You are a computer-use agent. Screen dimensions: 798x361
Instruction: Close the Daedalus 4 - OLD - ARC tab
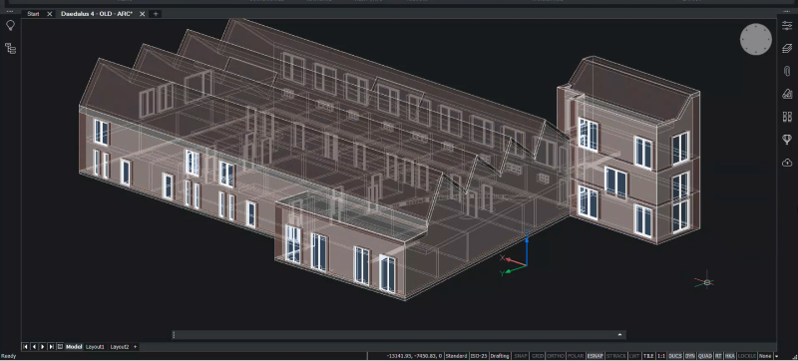[142, 14]
